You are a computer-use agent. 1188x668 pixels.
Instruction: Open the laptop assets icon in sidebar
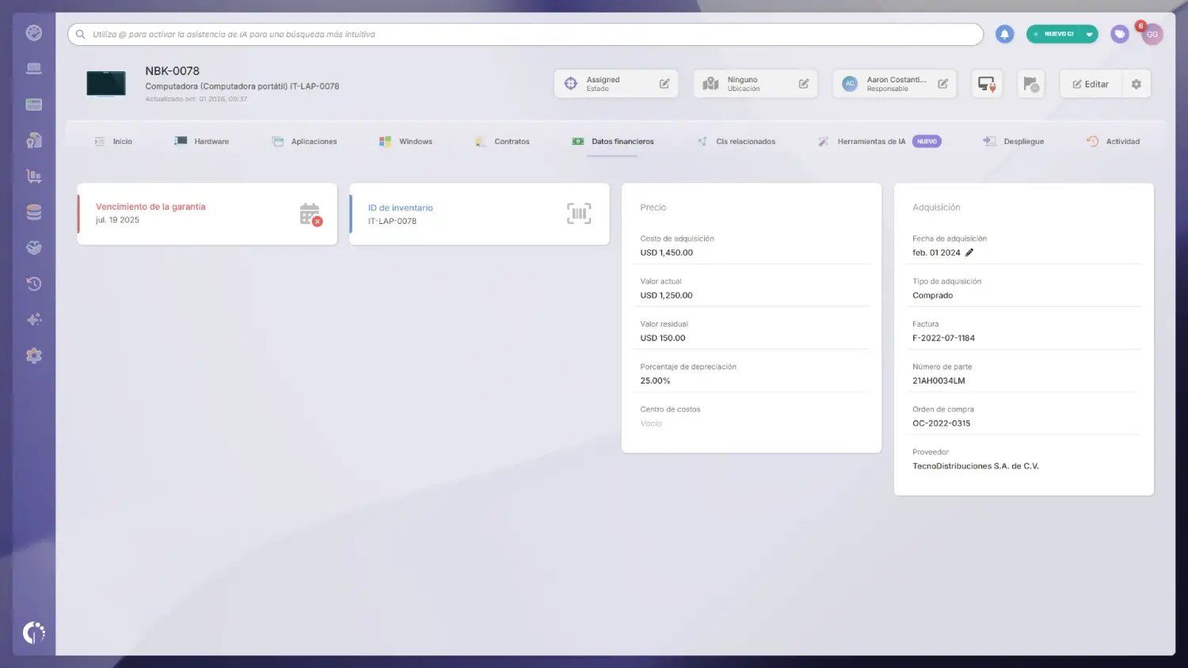pos(34,69)
